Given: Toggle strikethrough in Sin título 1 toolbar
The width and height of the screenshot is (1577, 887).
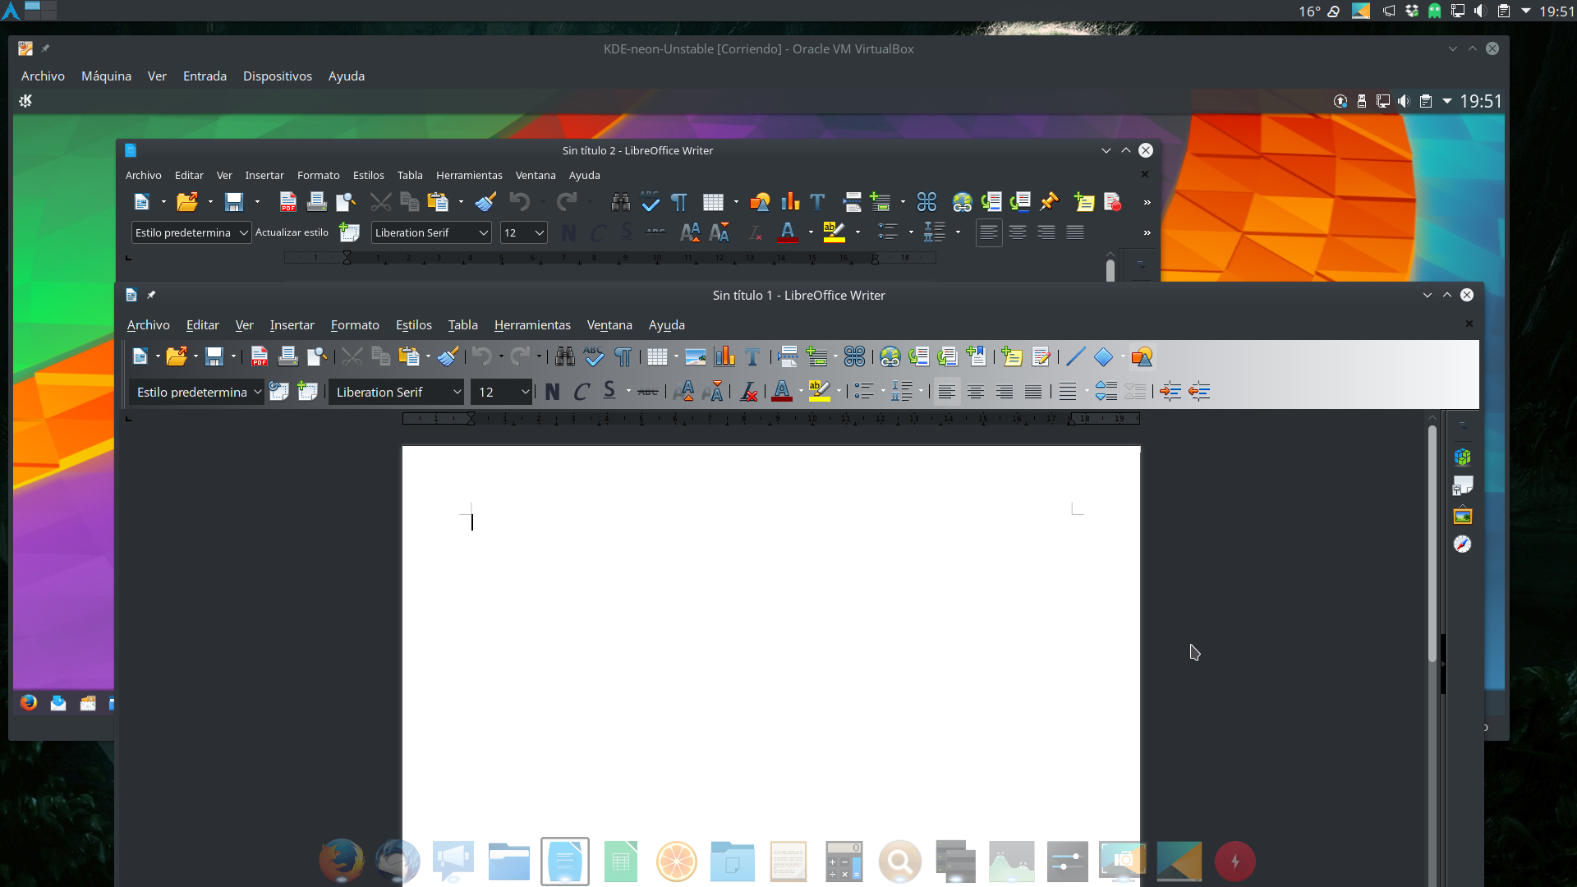Looking at the screenshot, I should (x=648, y=392).
